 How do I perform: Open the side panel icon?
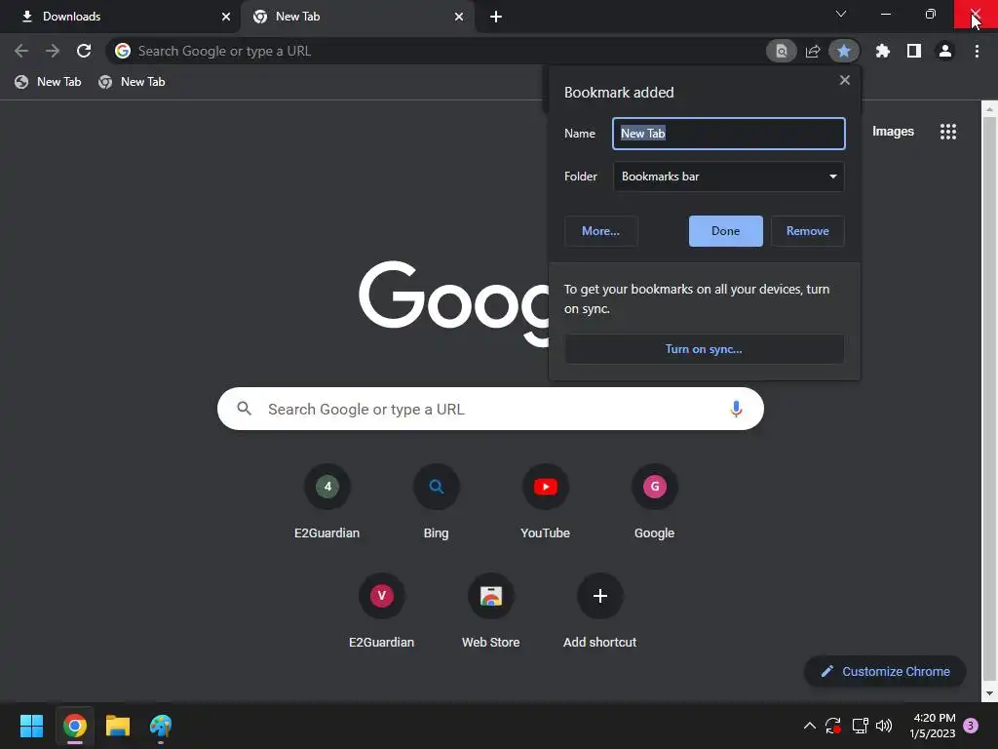(914, 51)
